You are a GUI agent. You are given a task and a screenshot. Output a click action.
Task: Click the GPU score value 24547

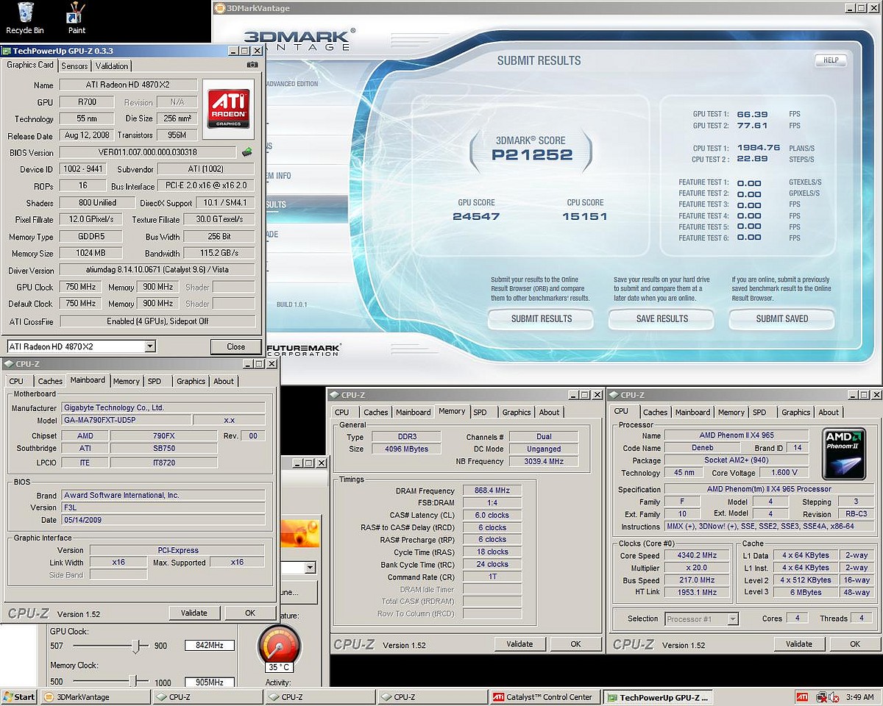tap(476, 216)
